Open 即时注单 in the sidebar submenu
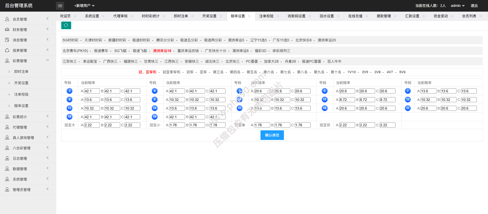488x214 pixels. (21, 72)
